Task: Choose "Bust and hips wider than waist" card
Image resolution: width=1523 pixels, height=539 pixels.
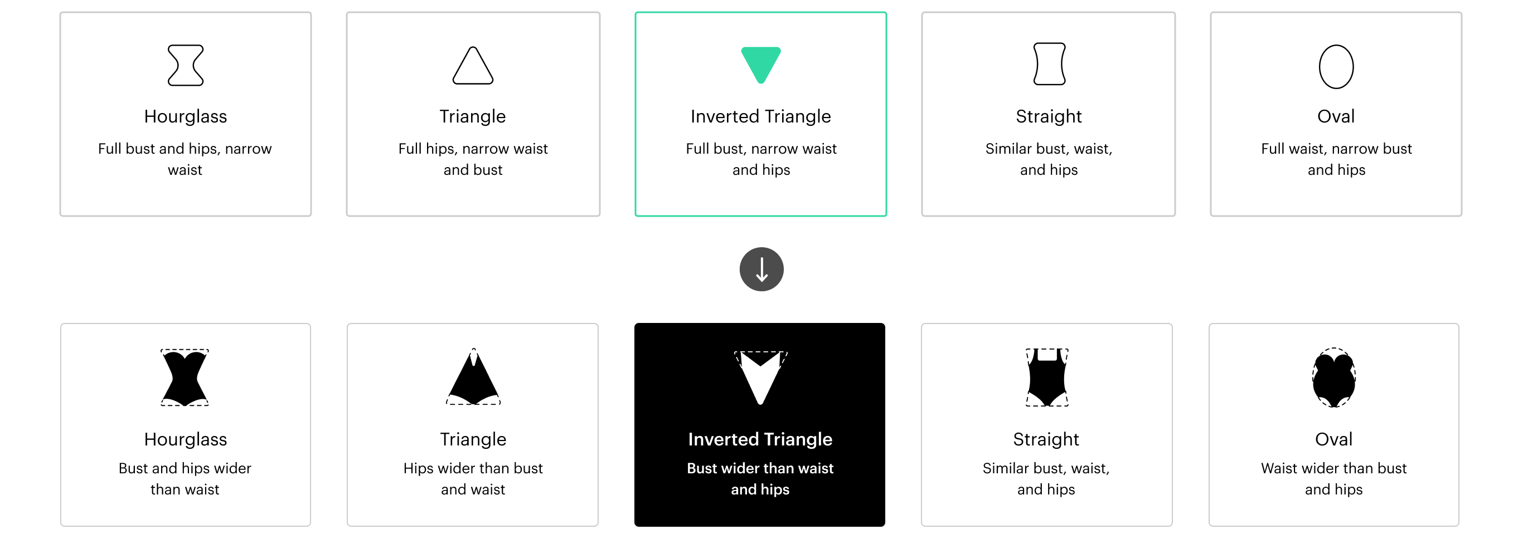Action: click(185, 478)
